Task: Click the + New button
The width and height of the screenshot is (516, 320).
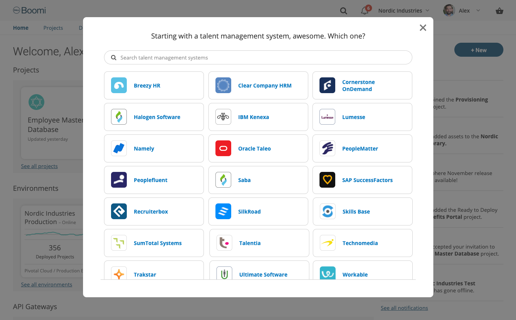Action: tap(479, 50)
